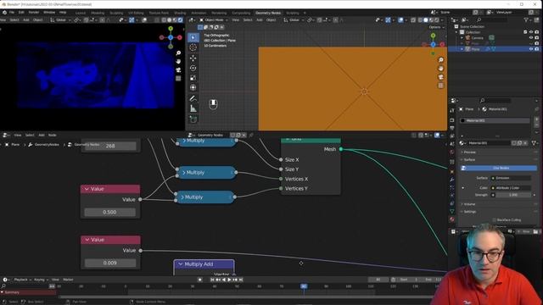Open the Render menu in the top bar

pos(34,13)
